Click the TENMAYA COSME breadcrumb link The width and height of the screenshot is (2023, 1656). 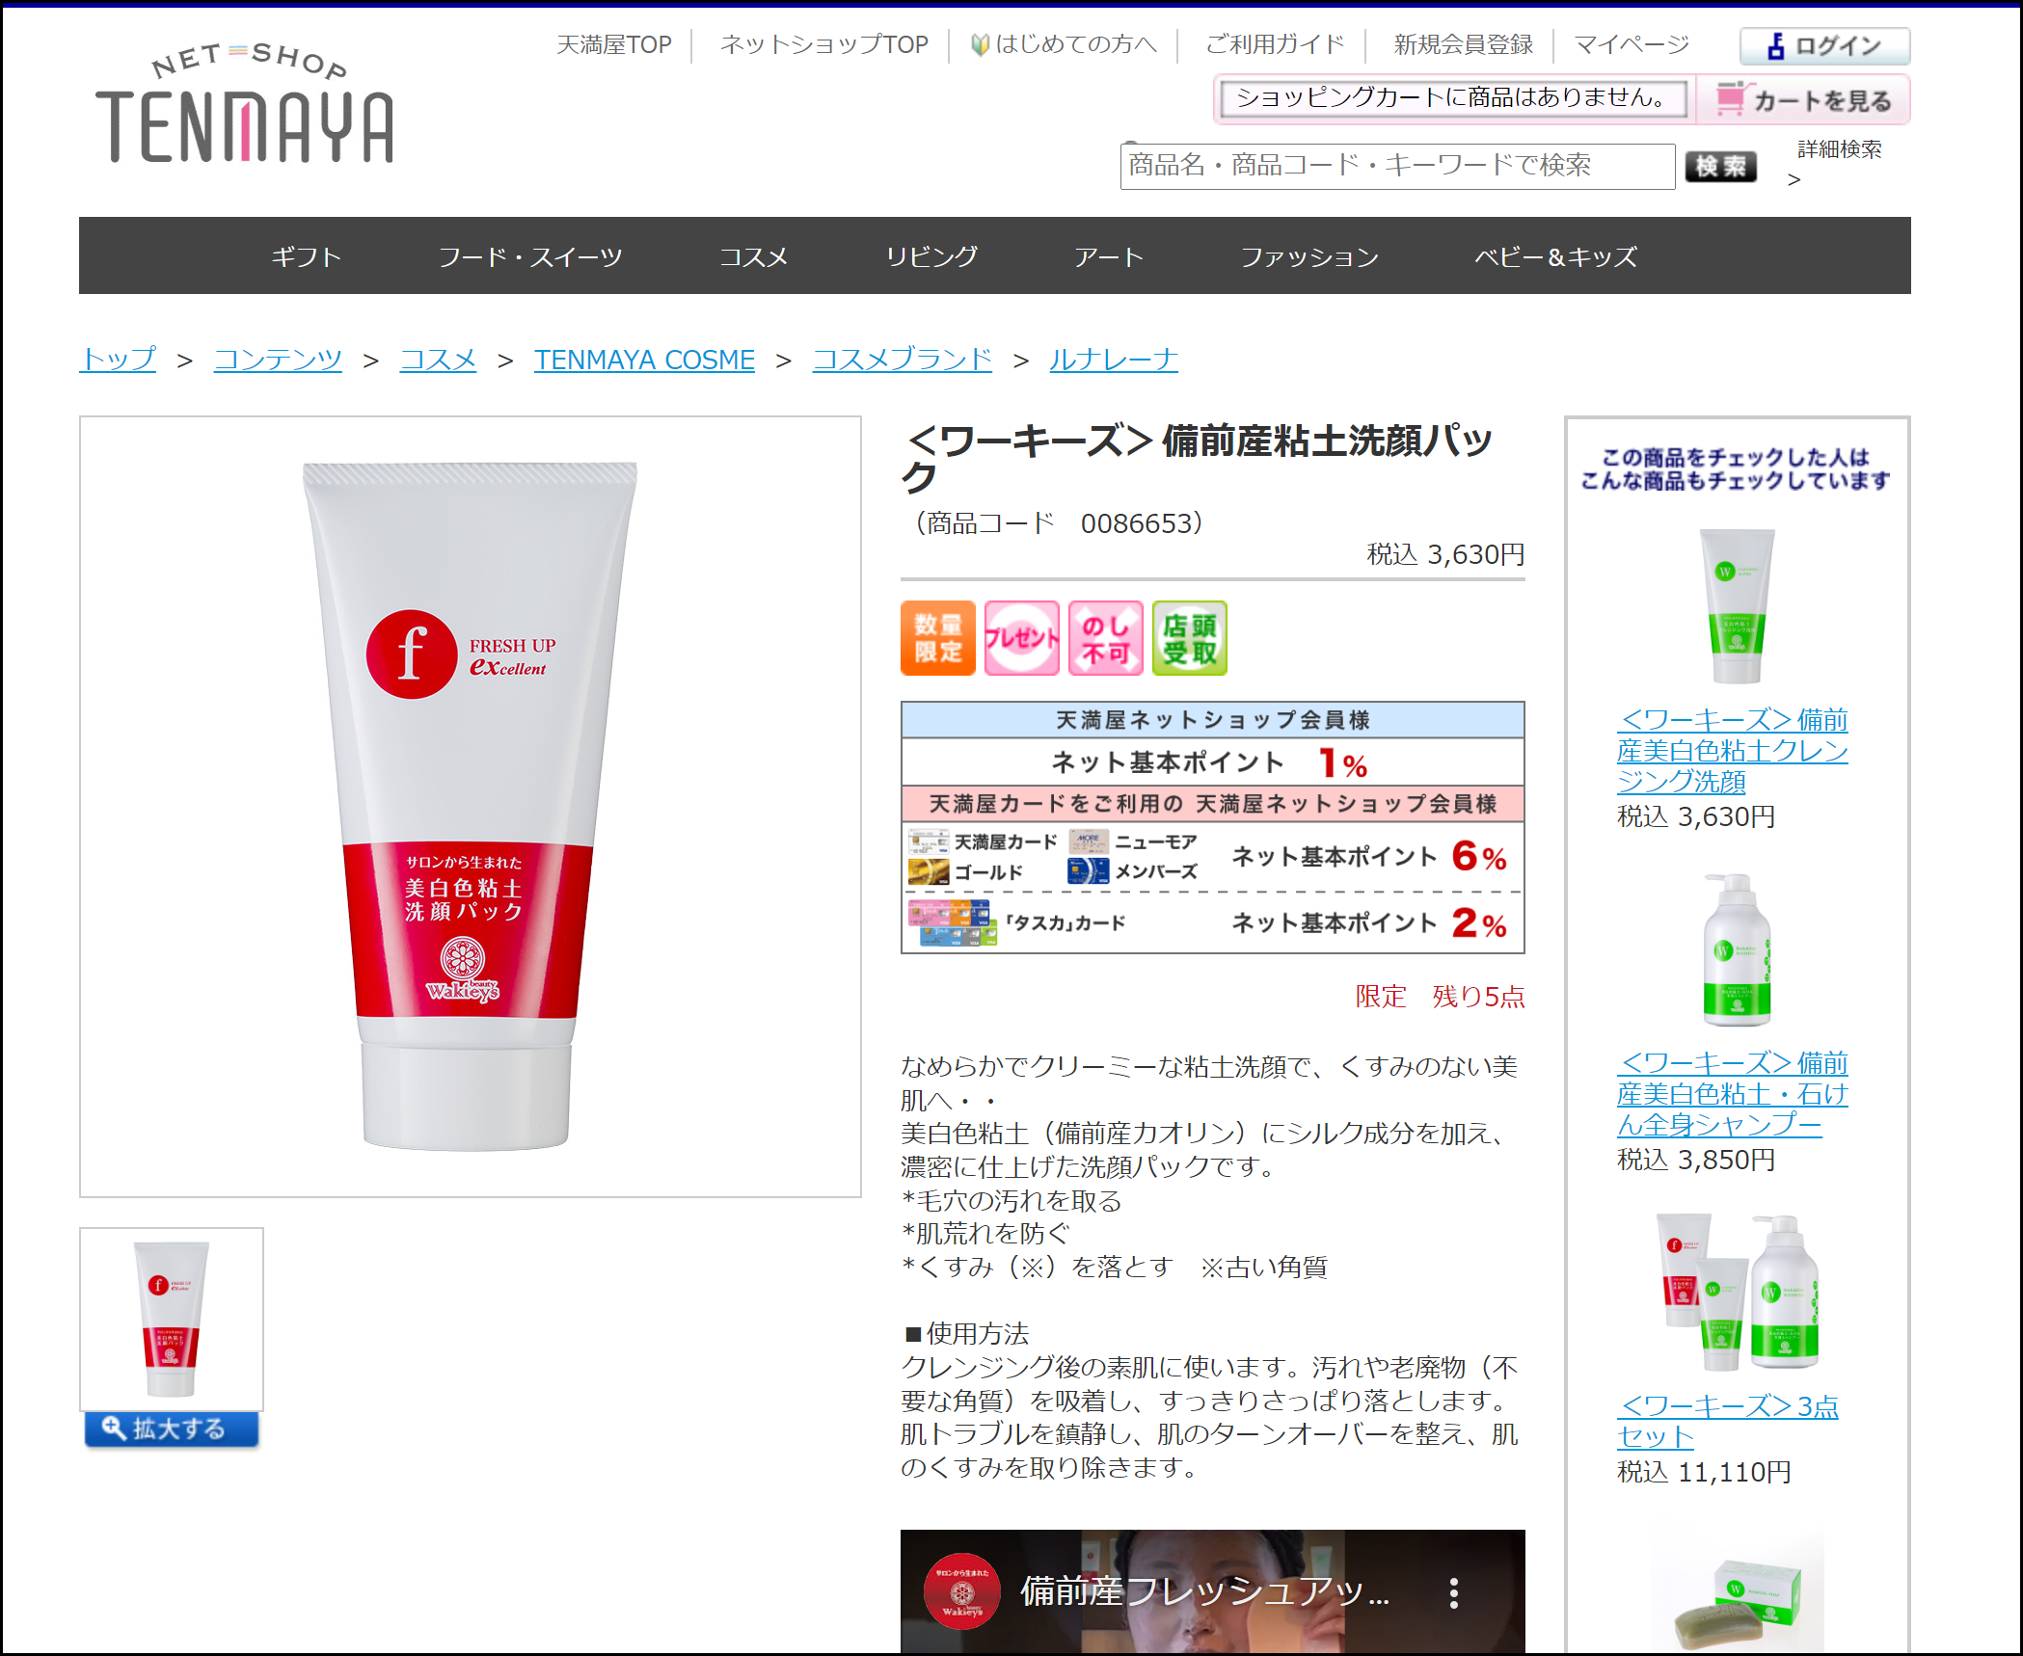(x=644, y=360)
